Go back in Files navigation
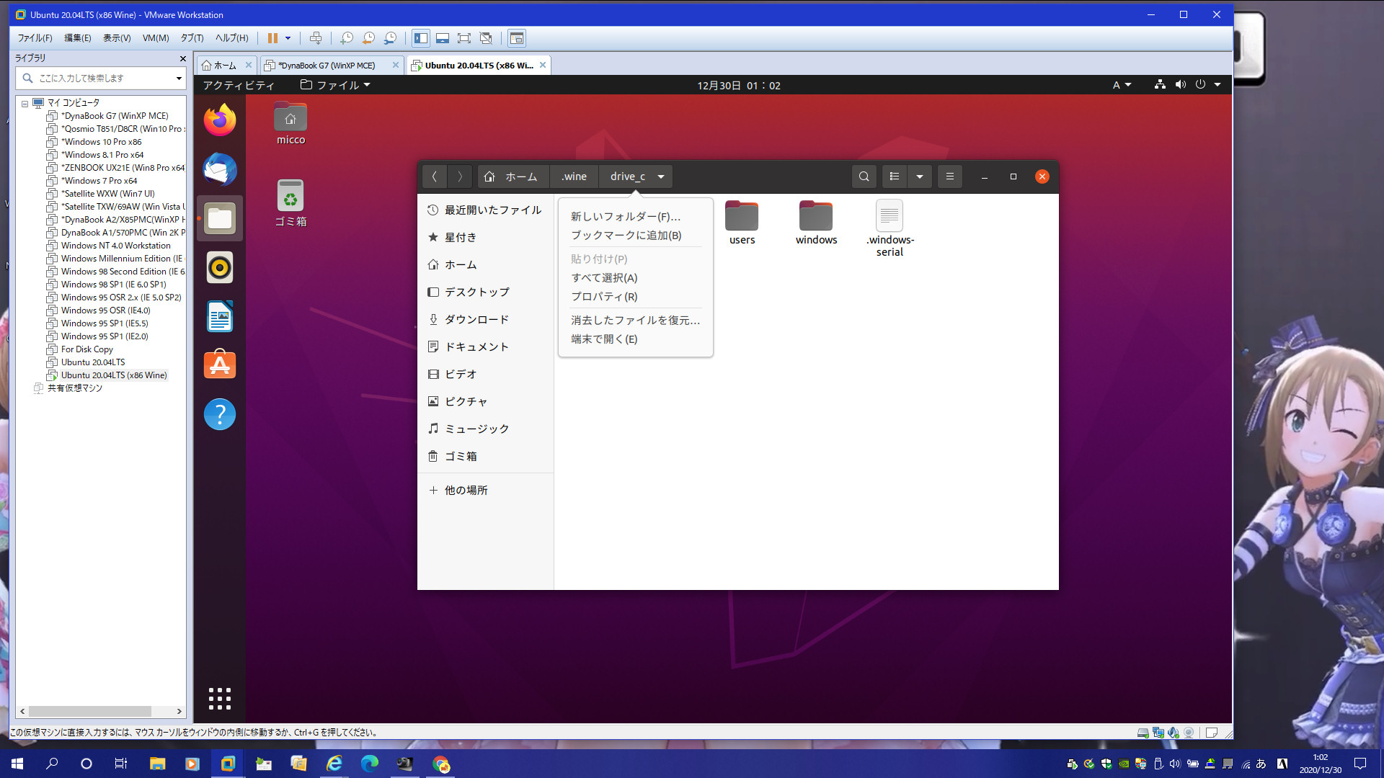Viewport: 1384px width, 778px height. click(434, 176)
